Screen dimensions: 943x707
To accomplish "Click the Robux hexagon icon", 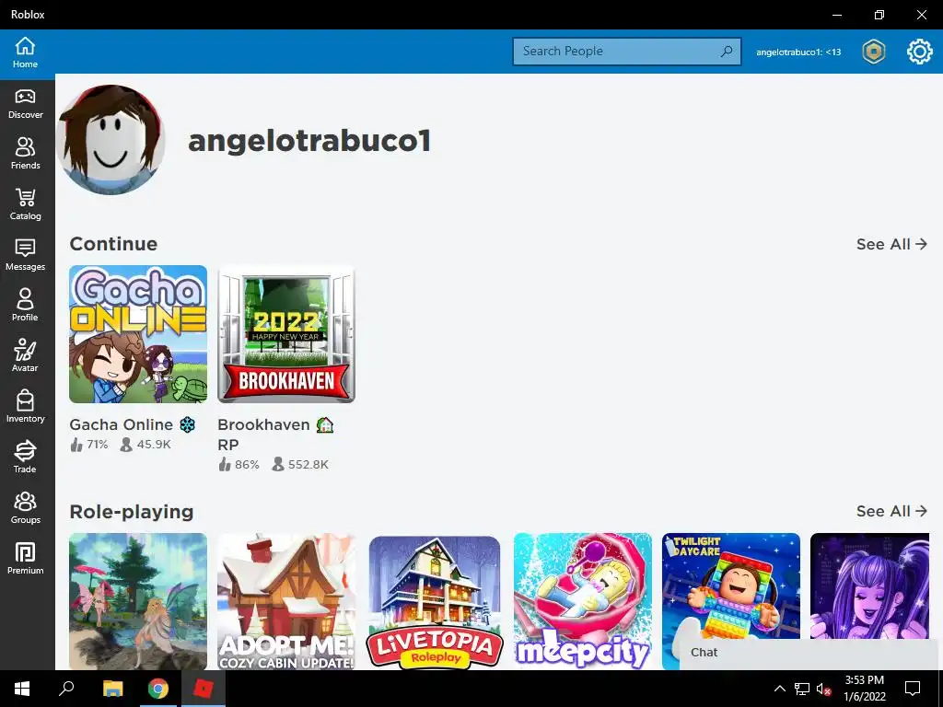I will coord(873,52).
